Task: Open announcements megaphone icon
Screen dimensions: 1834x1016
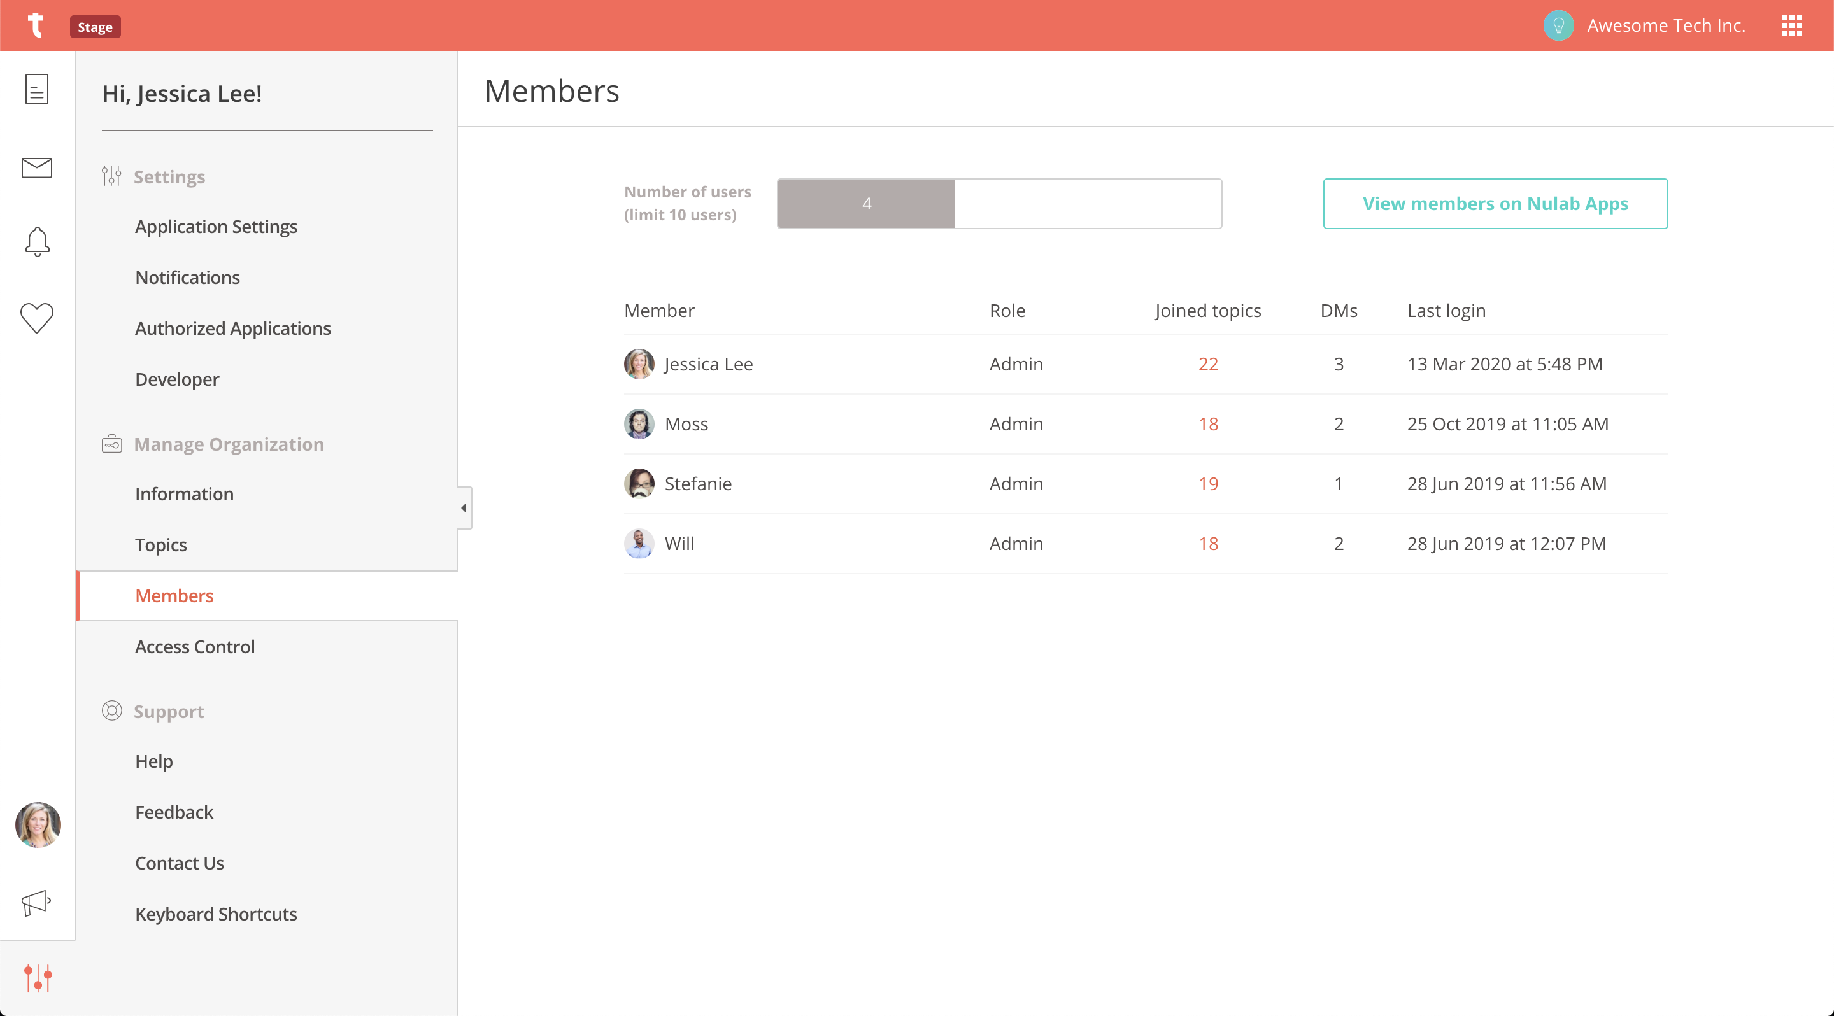Action: 36,903
